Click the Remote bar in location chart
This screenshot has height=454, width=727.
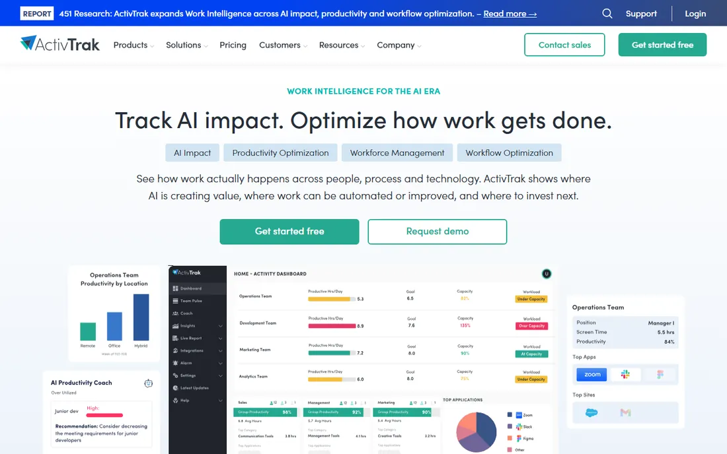coord(88,331)
